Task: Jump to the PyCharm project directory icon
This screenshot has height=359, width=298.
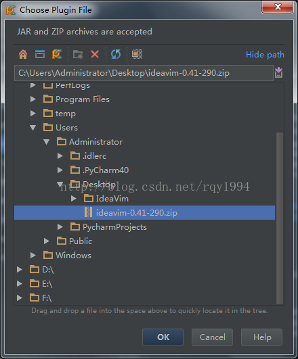Action: [57, 54]
